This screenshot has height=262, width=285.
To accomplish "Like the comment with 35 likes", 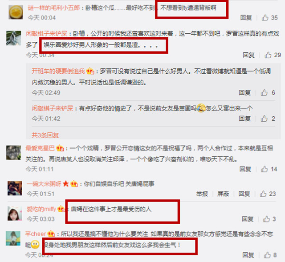I will click(265, 18).
